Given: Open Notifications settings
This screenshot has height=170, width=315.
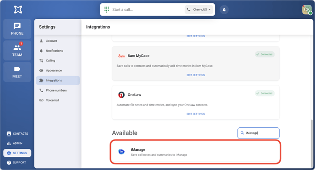Looking at the screenshot, I should pos(58,51).
